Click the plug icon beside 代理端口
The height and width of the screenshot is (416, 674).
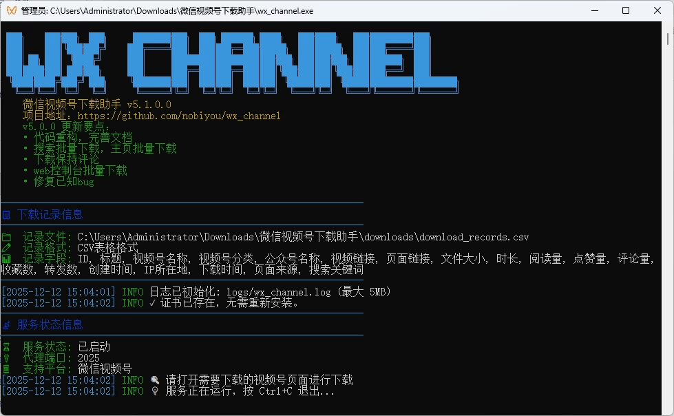coord(6,358)
